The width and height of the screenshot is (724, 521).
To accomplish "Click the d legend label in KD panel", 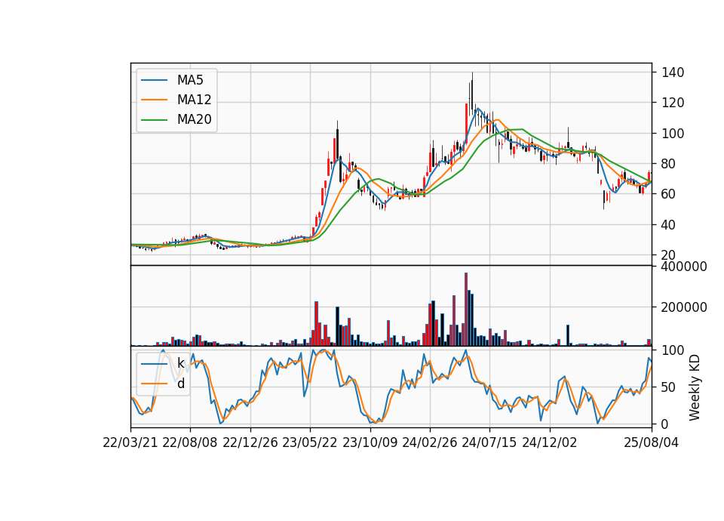I will [181, 384].
